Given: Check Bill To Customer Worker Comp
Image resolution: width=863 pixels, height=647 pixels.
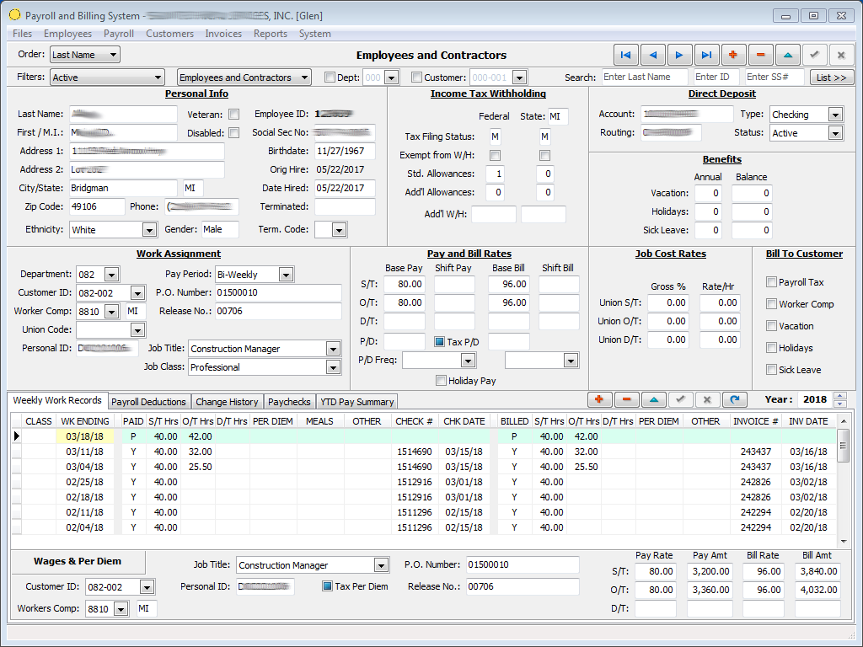Looking at the screenshot, I should [772, 304].
